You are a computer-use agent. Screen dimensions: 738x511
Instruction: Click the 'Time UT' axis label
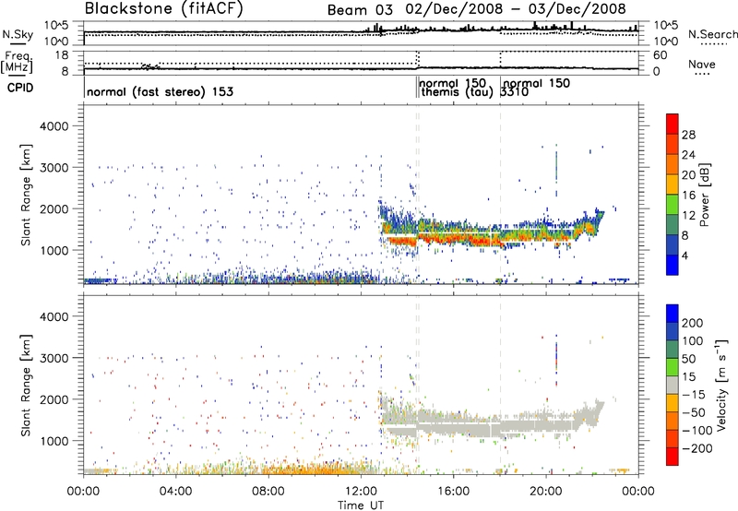[361, 505]
